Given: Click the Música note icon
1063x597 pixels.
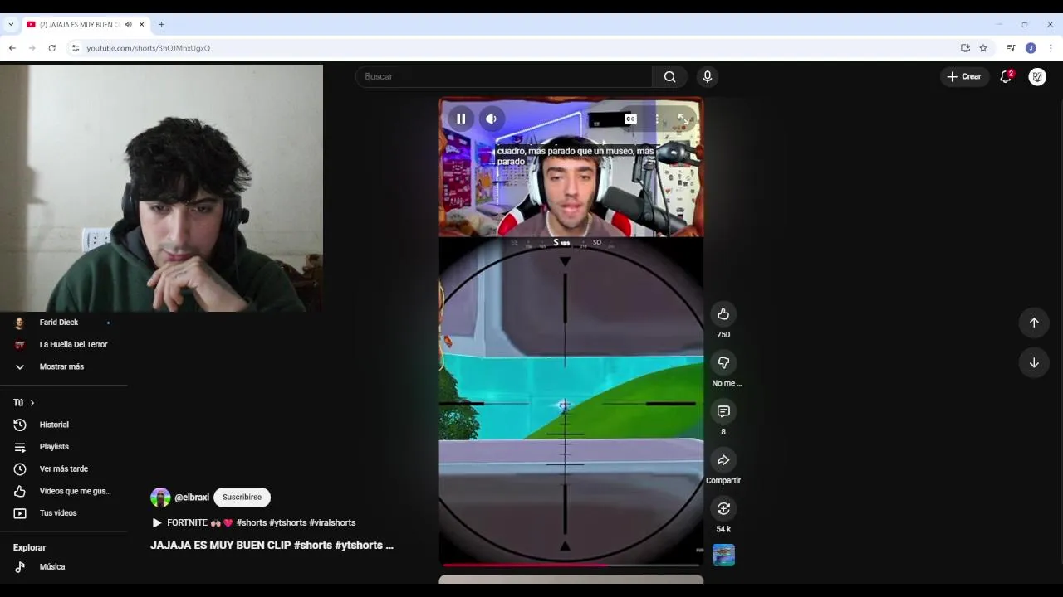Looking at the screenshot, I should point(20,567).
